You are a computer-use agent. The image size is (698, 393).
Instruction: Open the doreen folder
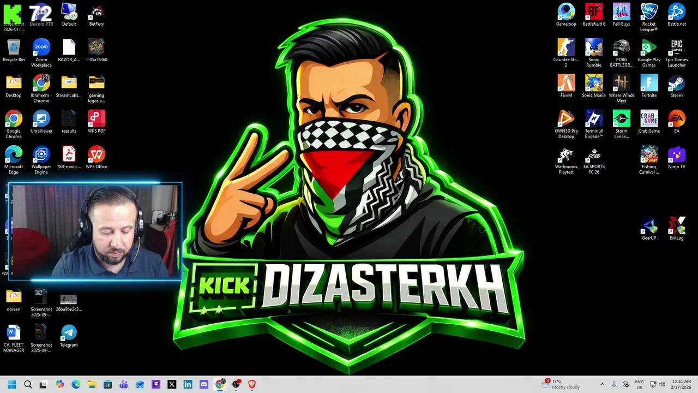[x=14, y=300]
